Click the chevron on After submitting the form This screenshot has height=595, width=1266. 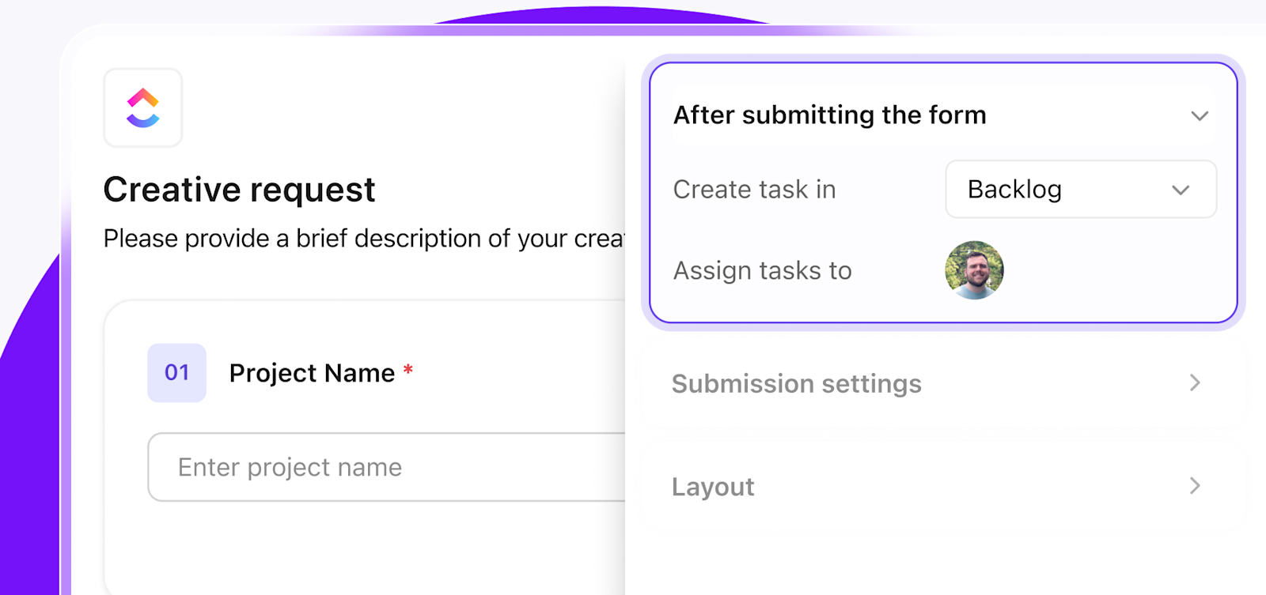tap(1200, 115)
